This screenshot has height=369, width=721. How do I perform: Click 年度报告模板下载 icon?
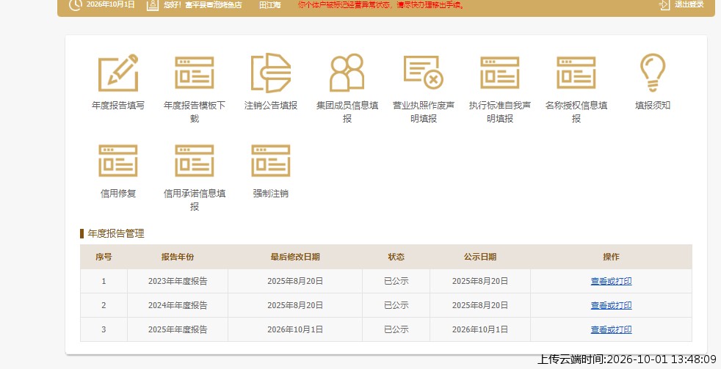coord(195,73)
